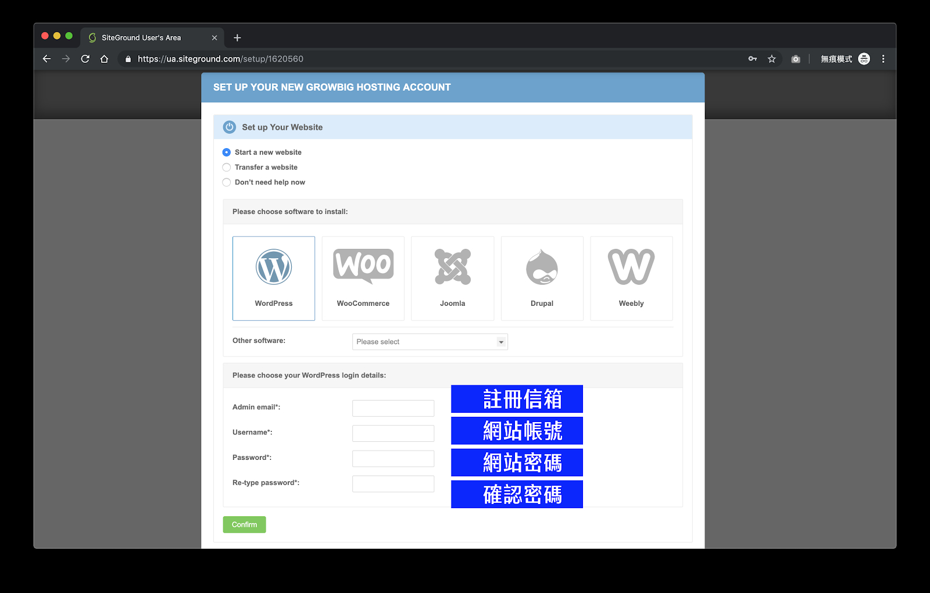Select Transfer a website option
Image resolution: width=930 pixels, height=593 pixels.
[227, 167]
